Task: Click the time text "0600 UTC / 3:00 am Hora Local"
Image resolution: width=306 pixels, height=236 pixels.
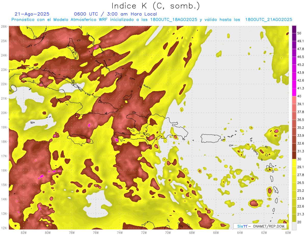Action: [115, 14]
